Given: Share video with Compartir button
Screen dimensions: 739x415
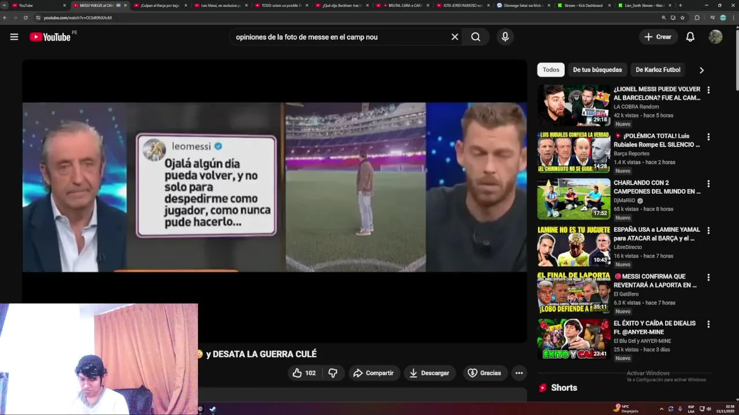Looking at the screenshot, I should point(374,373).
